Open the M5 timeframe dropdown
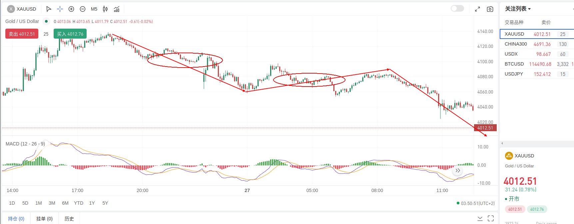574x224 pixels. 94,9
